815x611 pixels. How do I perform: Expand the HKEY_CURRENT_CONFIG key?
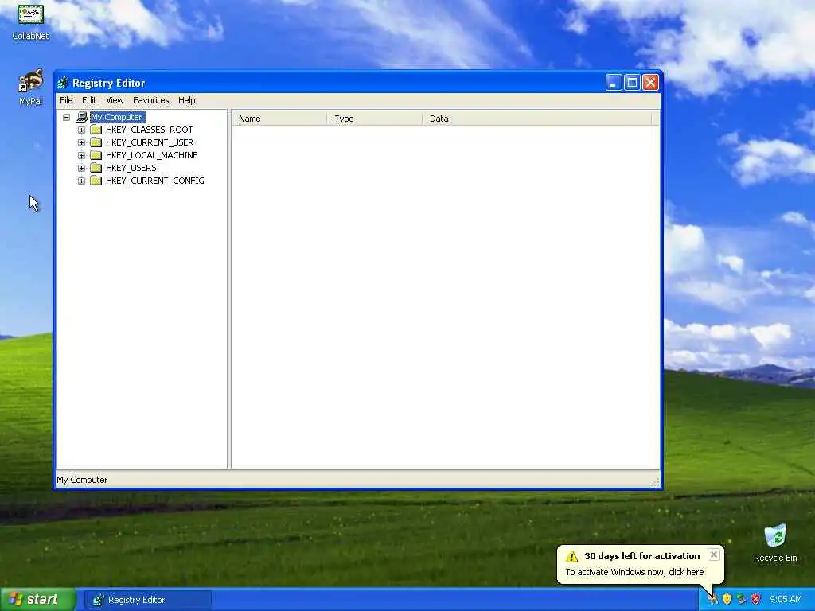pyautogui.click(x=82, y=181)
